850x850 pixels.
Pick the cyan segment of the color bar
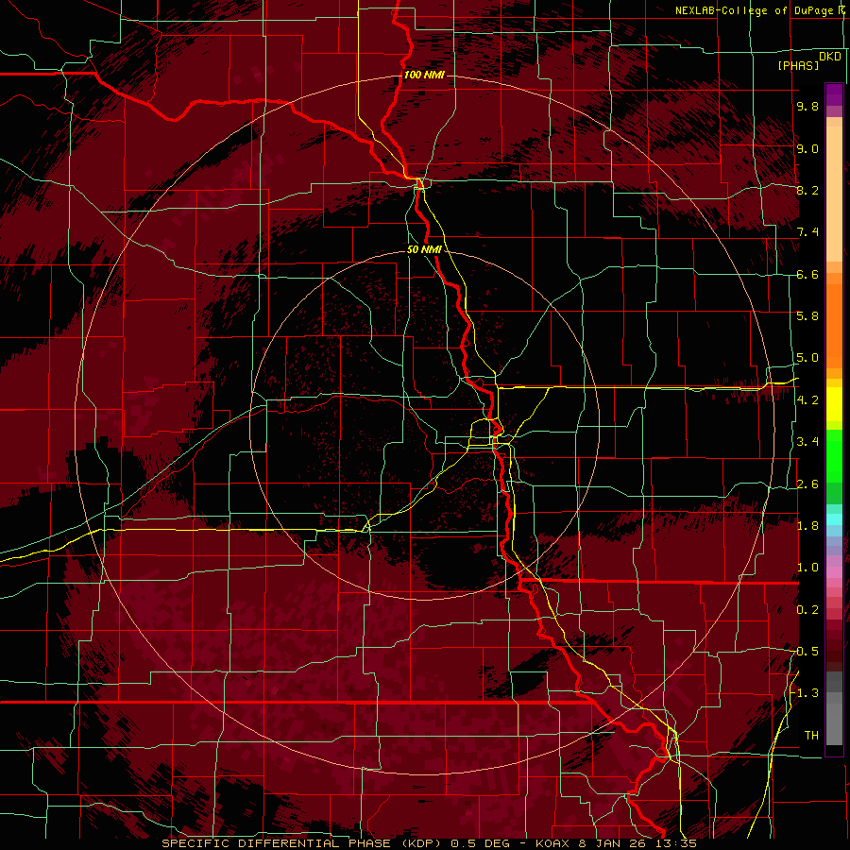click(x=834, y=518)
